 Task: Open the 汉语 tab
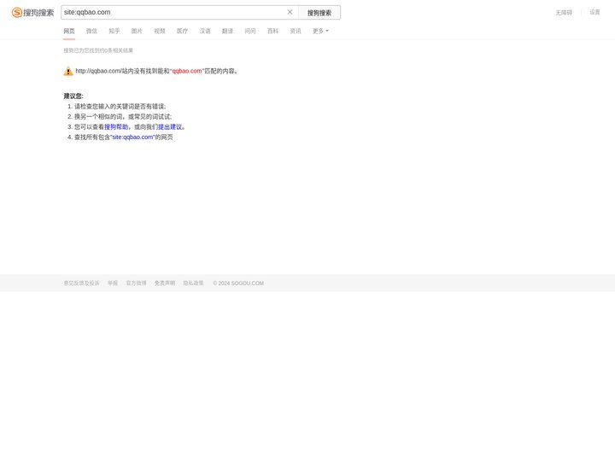pyautogui.click(x=205, y=31)
